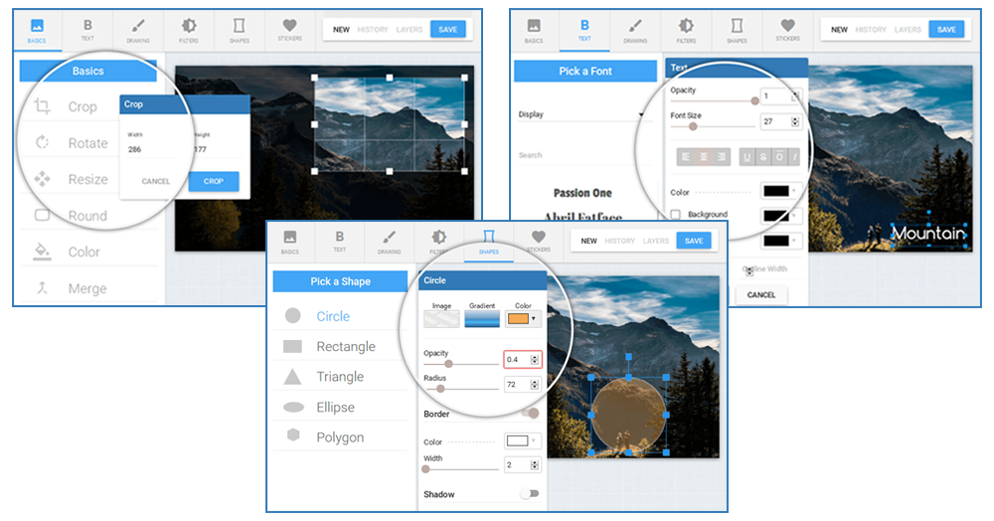
Task: Click SAVE in the Text window
Action: point(946,29)
